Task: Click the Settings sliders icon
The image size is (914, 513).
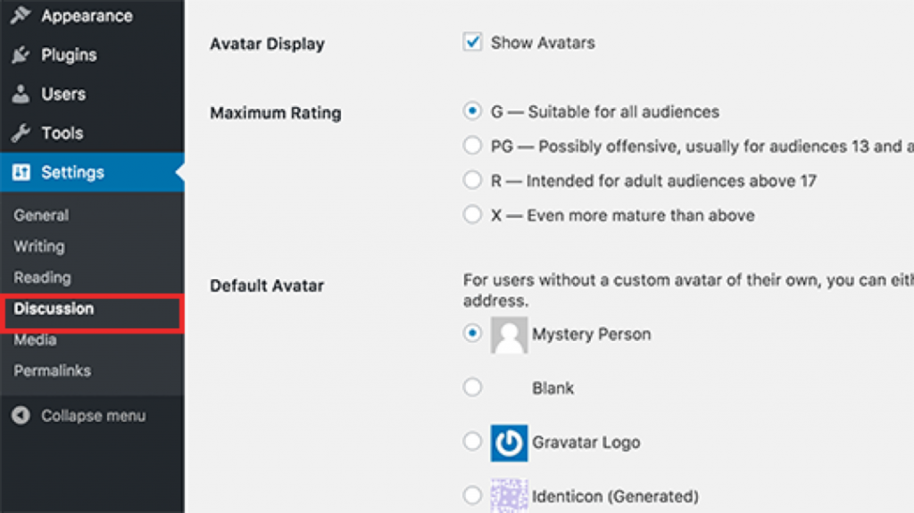Action: [x=21, y=172]
